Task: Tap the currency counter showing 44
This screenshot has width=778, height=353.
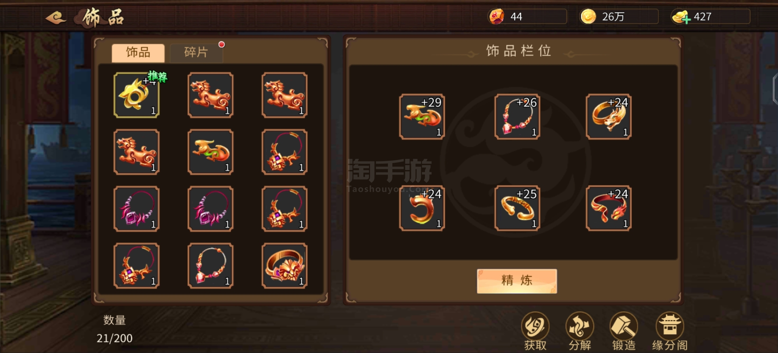Action: click(527, 16)
